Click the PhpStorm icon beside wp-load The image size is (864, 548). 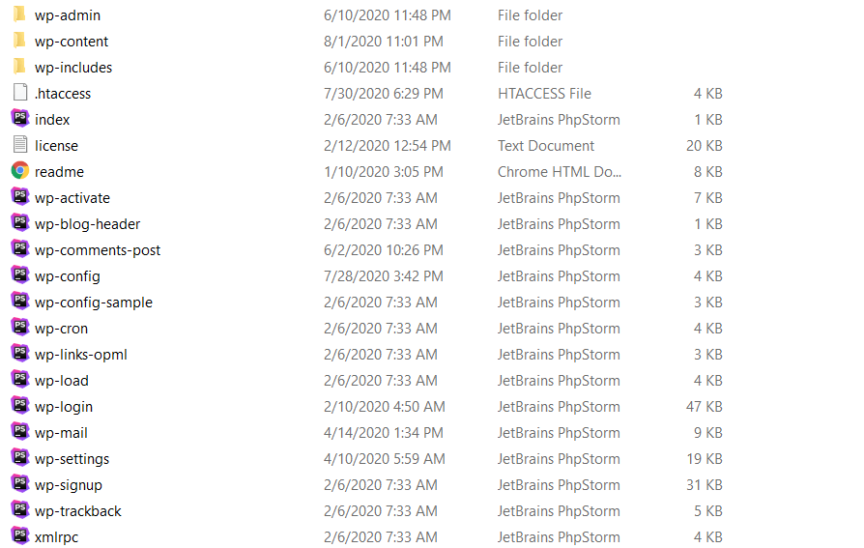pos(20,379)
